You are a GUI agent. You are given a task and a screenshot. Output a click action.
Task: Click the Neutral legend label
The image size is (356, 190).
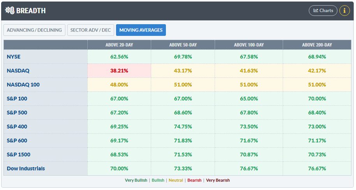[x=176, y=180]
